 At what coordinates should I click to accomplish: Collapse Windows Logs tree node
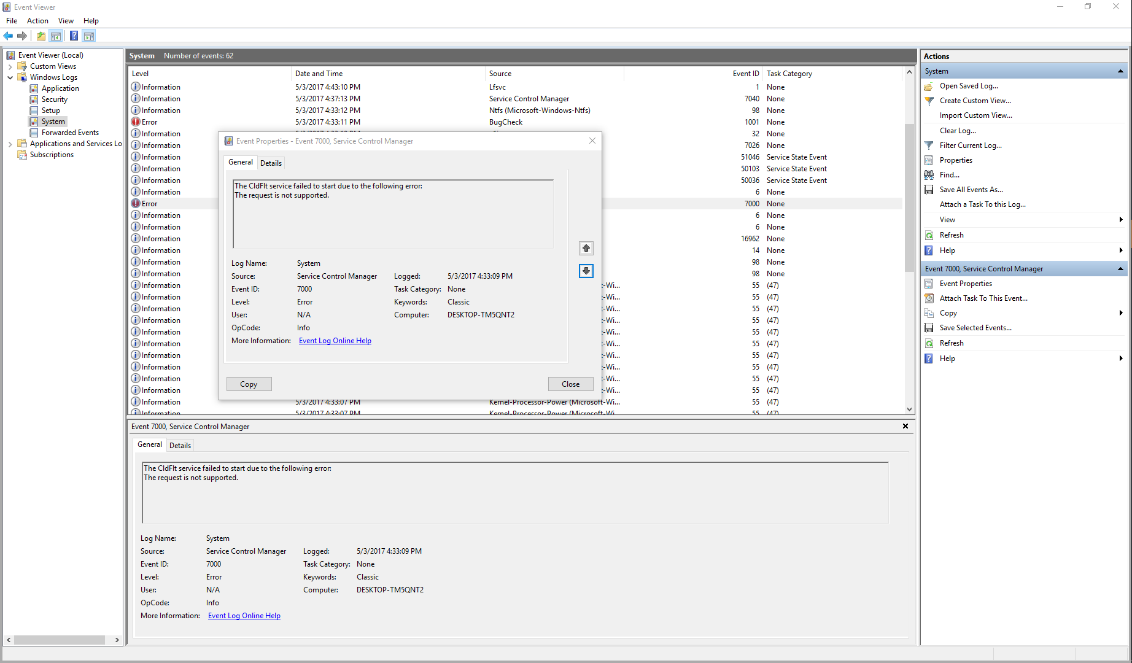10,77
